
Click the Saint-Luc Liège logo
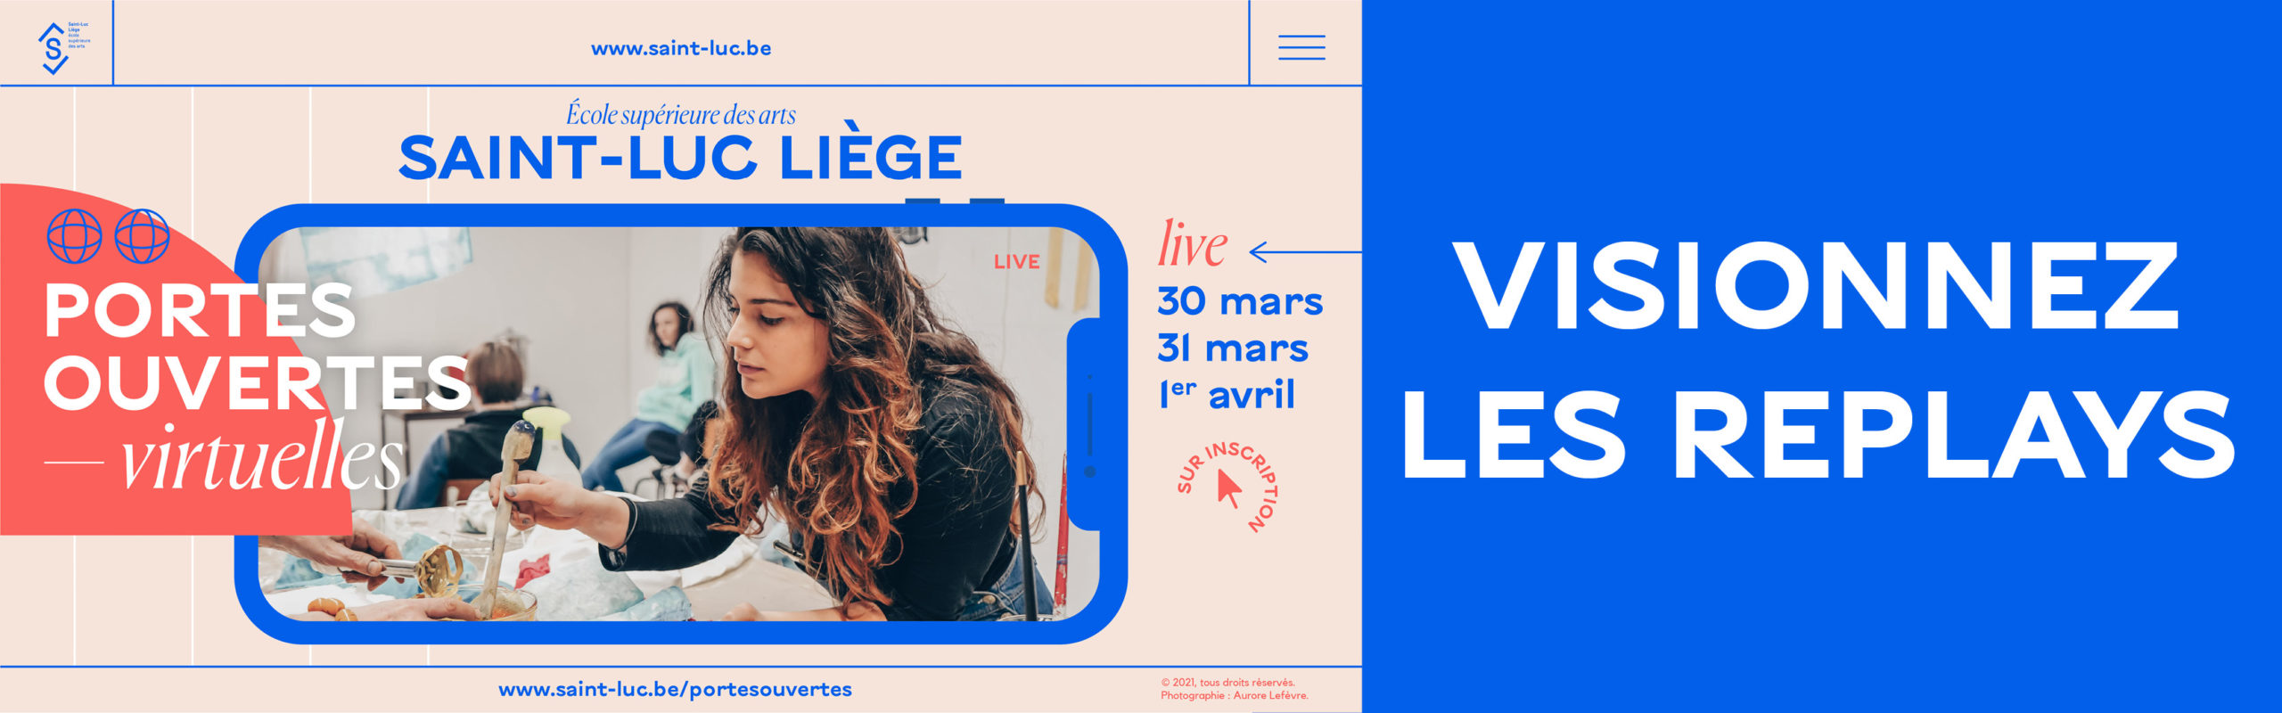pos(62,48)
